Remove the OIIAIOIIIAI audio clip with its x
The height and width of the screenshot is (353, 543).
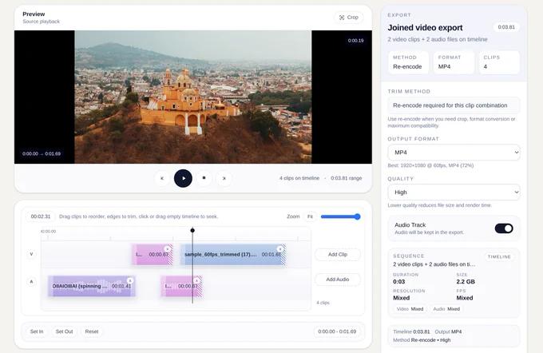click(x=130, y=280)
